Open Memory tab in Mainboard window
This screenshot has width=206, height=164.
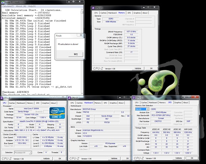98,103
